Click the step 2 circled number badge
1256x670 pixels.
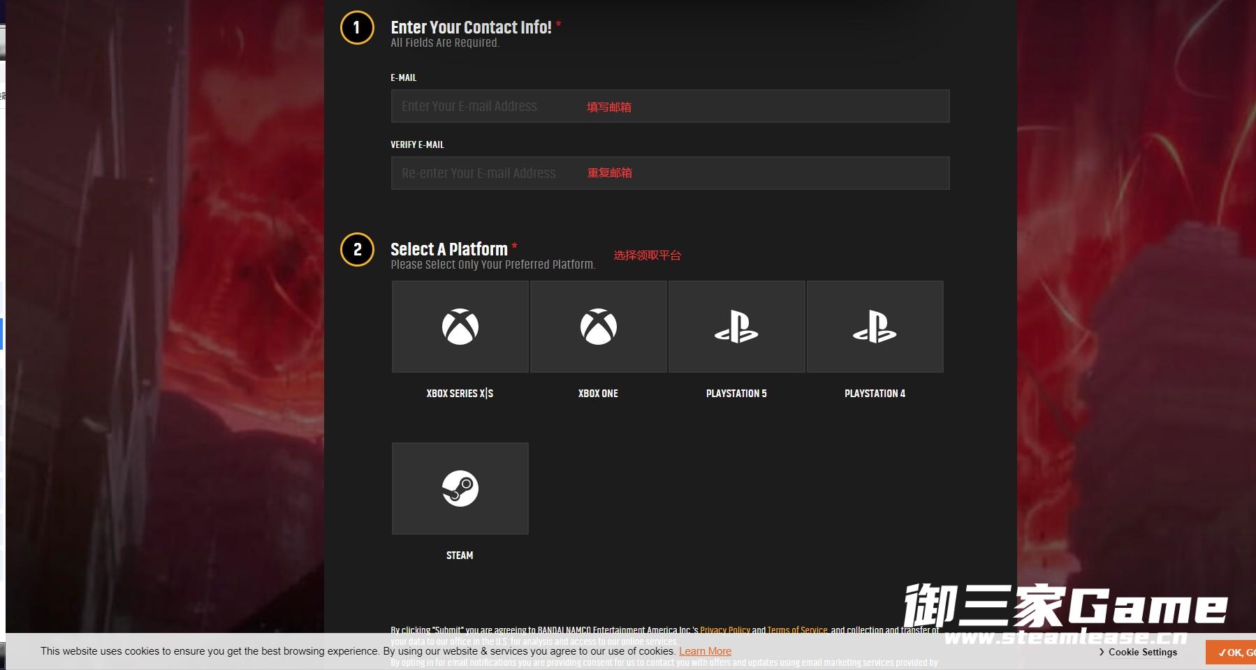357,250
